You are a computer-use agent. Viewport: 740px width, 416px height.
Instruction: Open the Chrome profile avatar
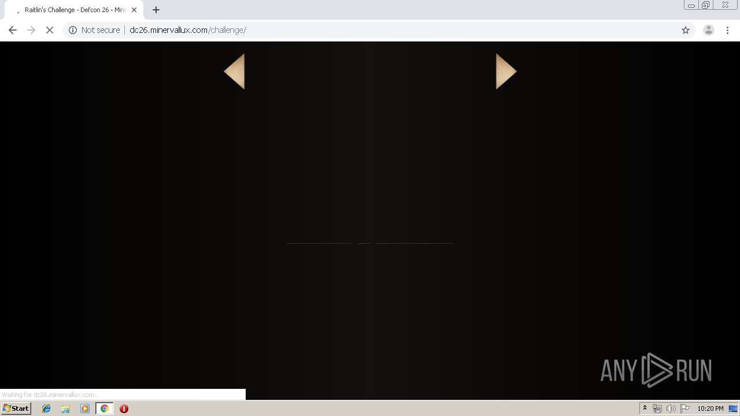pyautogui.click(x=709, y=30)
